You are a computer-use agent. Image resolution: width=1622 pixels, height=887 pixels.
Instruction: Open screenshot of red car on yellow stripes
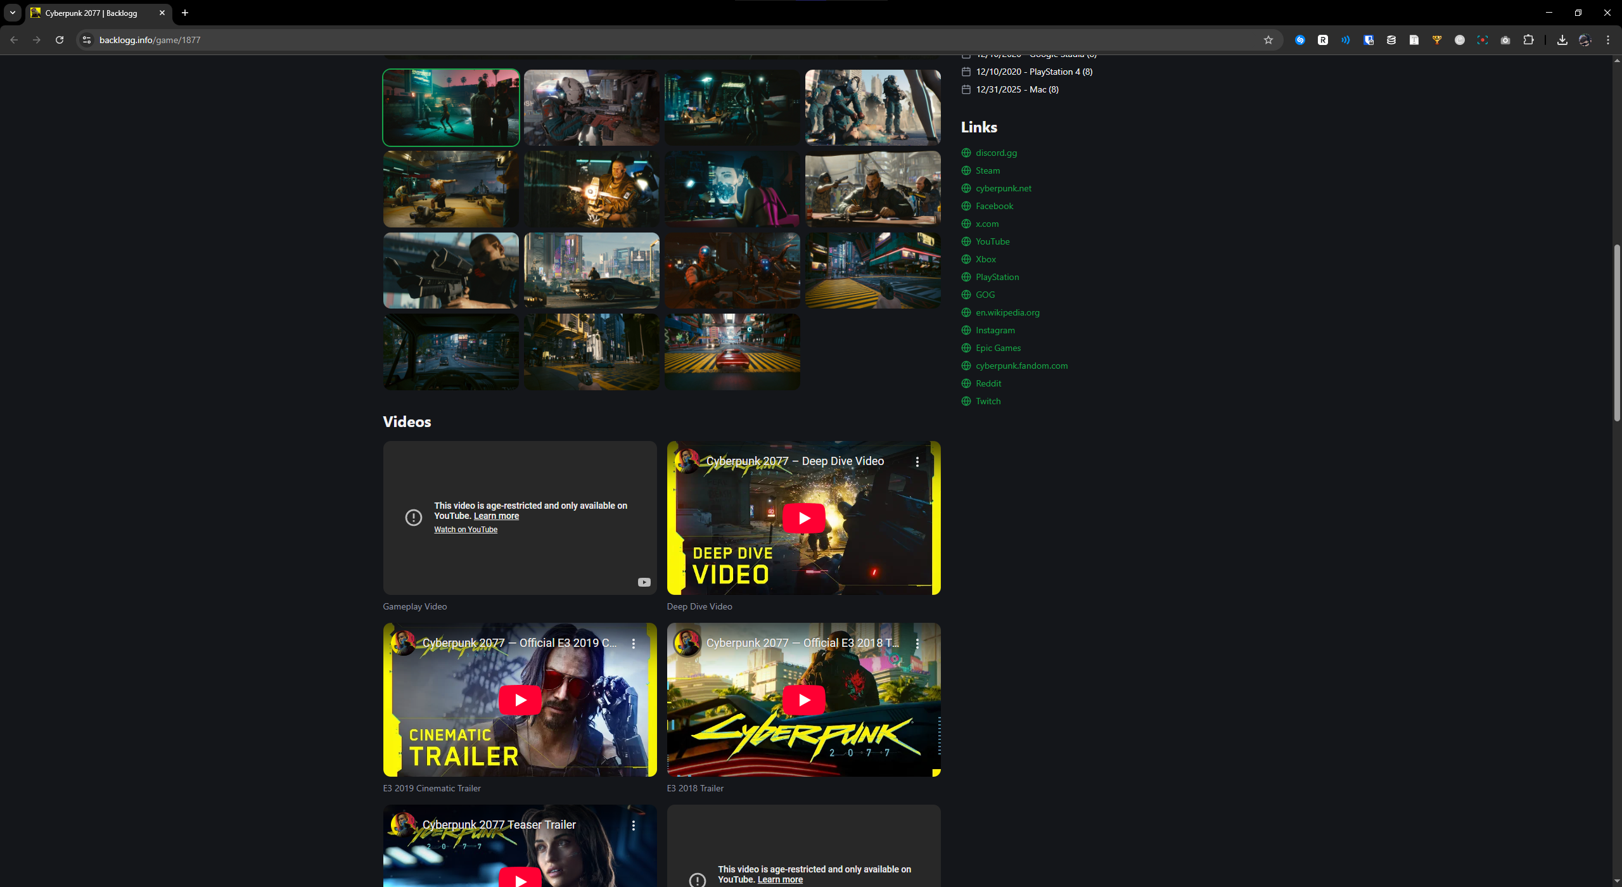coord(732,352)
